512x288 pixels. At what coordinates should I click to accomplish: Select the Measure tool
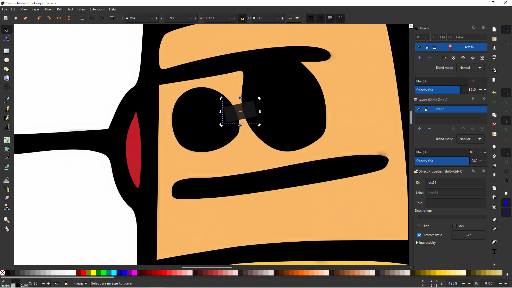pos(6,229)
